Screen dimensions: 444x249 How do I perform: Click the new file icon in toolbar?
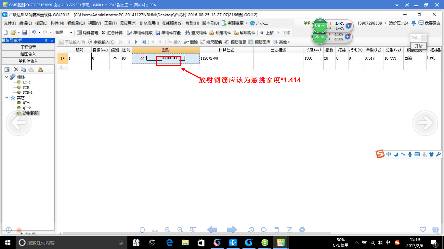tap(5, 33)
